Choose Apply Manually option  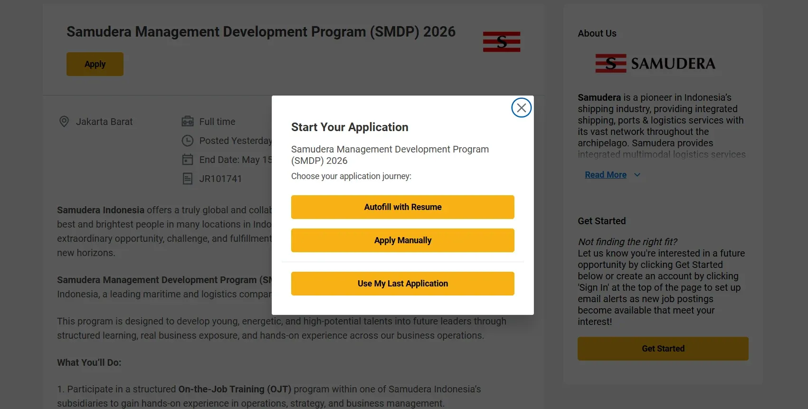click(x=402, y=240)
